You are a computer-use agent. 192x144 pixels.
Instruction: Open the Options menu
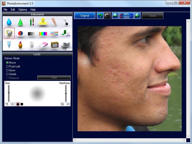(x=22, y=9)
